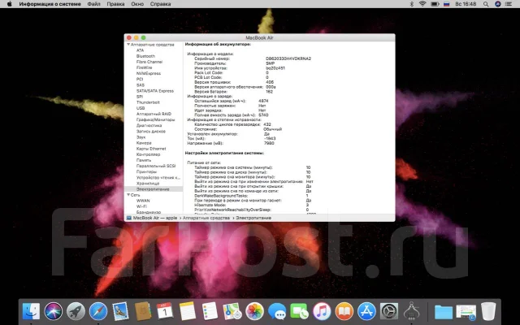Select Графика/Мониторы in the sidebar
520x325 pixels.
pos(155,119)
